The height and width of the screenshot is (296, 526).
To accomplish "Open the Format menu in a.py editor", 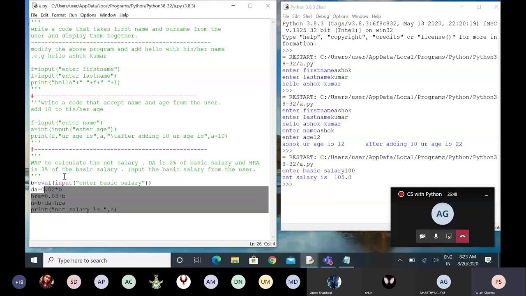I will click(59, 15).
